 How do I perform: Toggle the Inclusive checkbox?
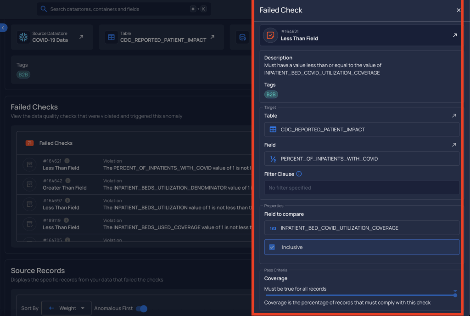(x=272, y=247)
